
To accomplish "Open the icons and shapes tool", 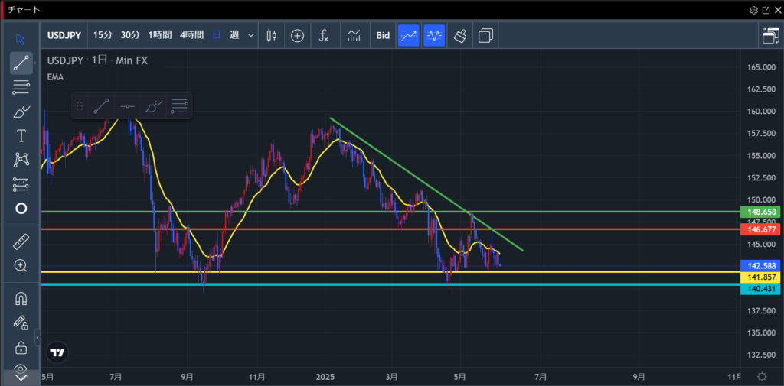I will (x=21, y=208).
